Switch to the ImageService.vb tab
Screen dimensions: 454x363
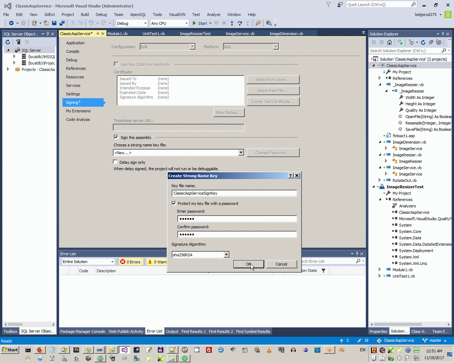[x=240, y=34]
